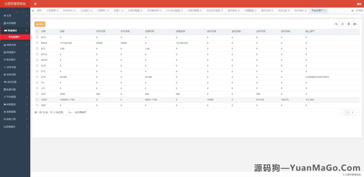
Task: Expand the 合约交易 sidebar menu
Action: coord(15,75)
